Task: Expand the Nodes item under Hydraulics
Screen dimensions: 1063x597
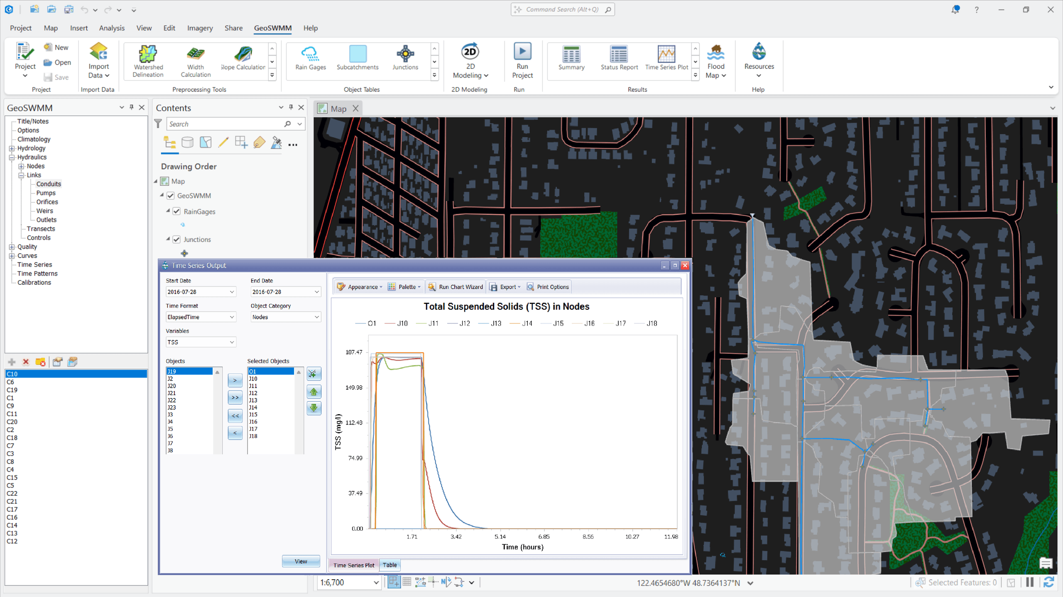Action: pyautogui.click(x=22, y=166)
